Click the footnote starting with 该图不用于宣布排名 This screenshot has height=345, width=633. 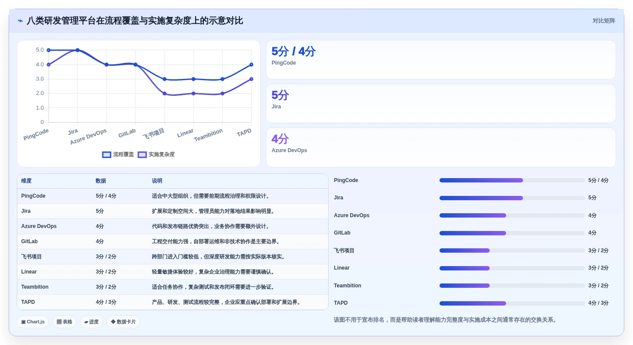(446, 320)
